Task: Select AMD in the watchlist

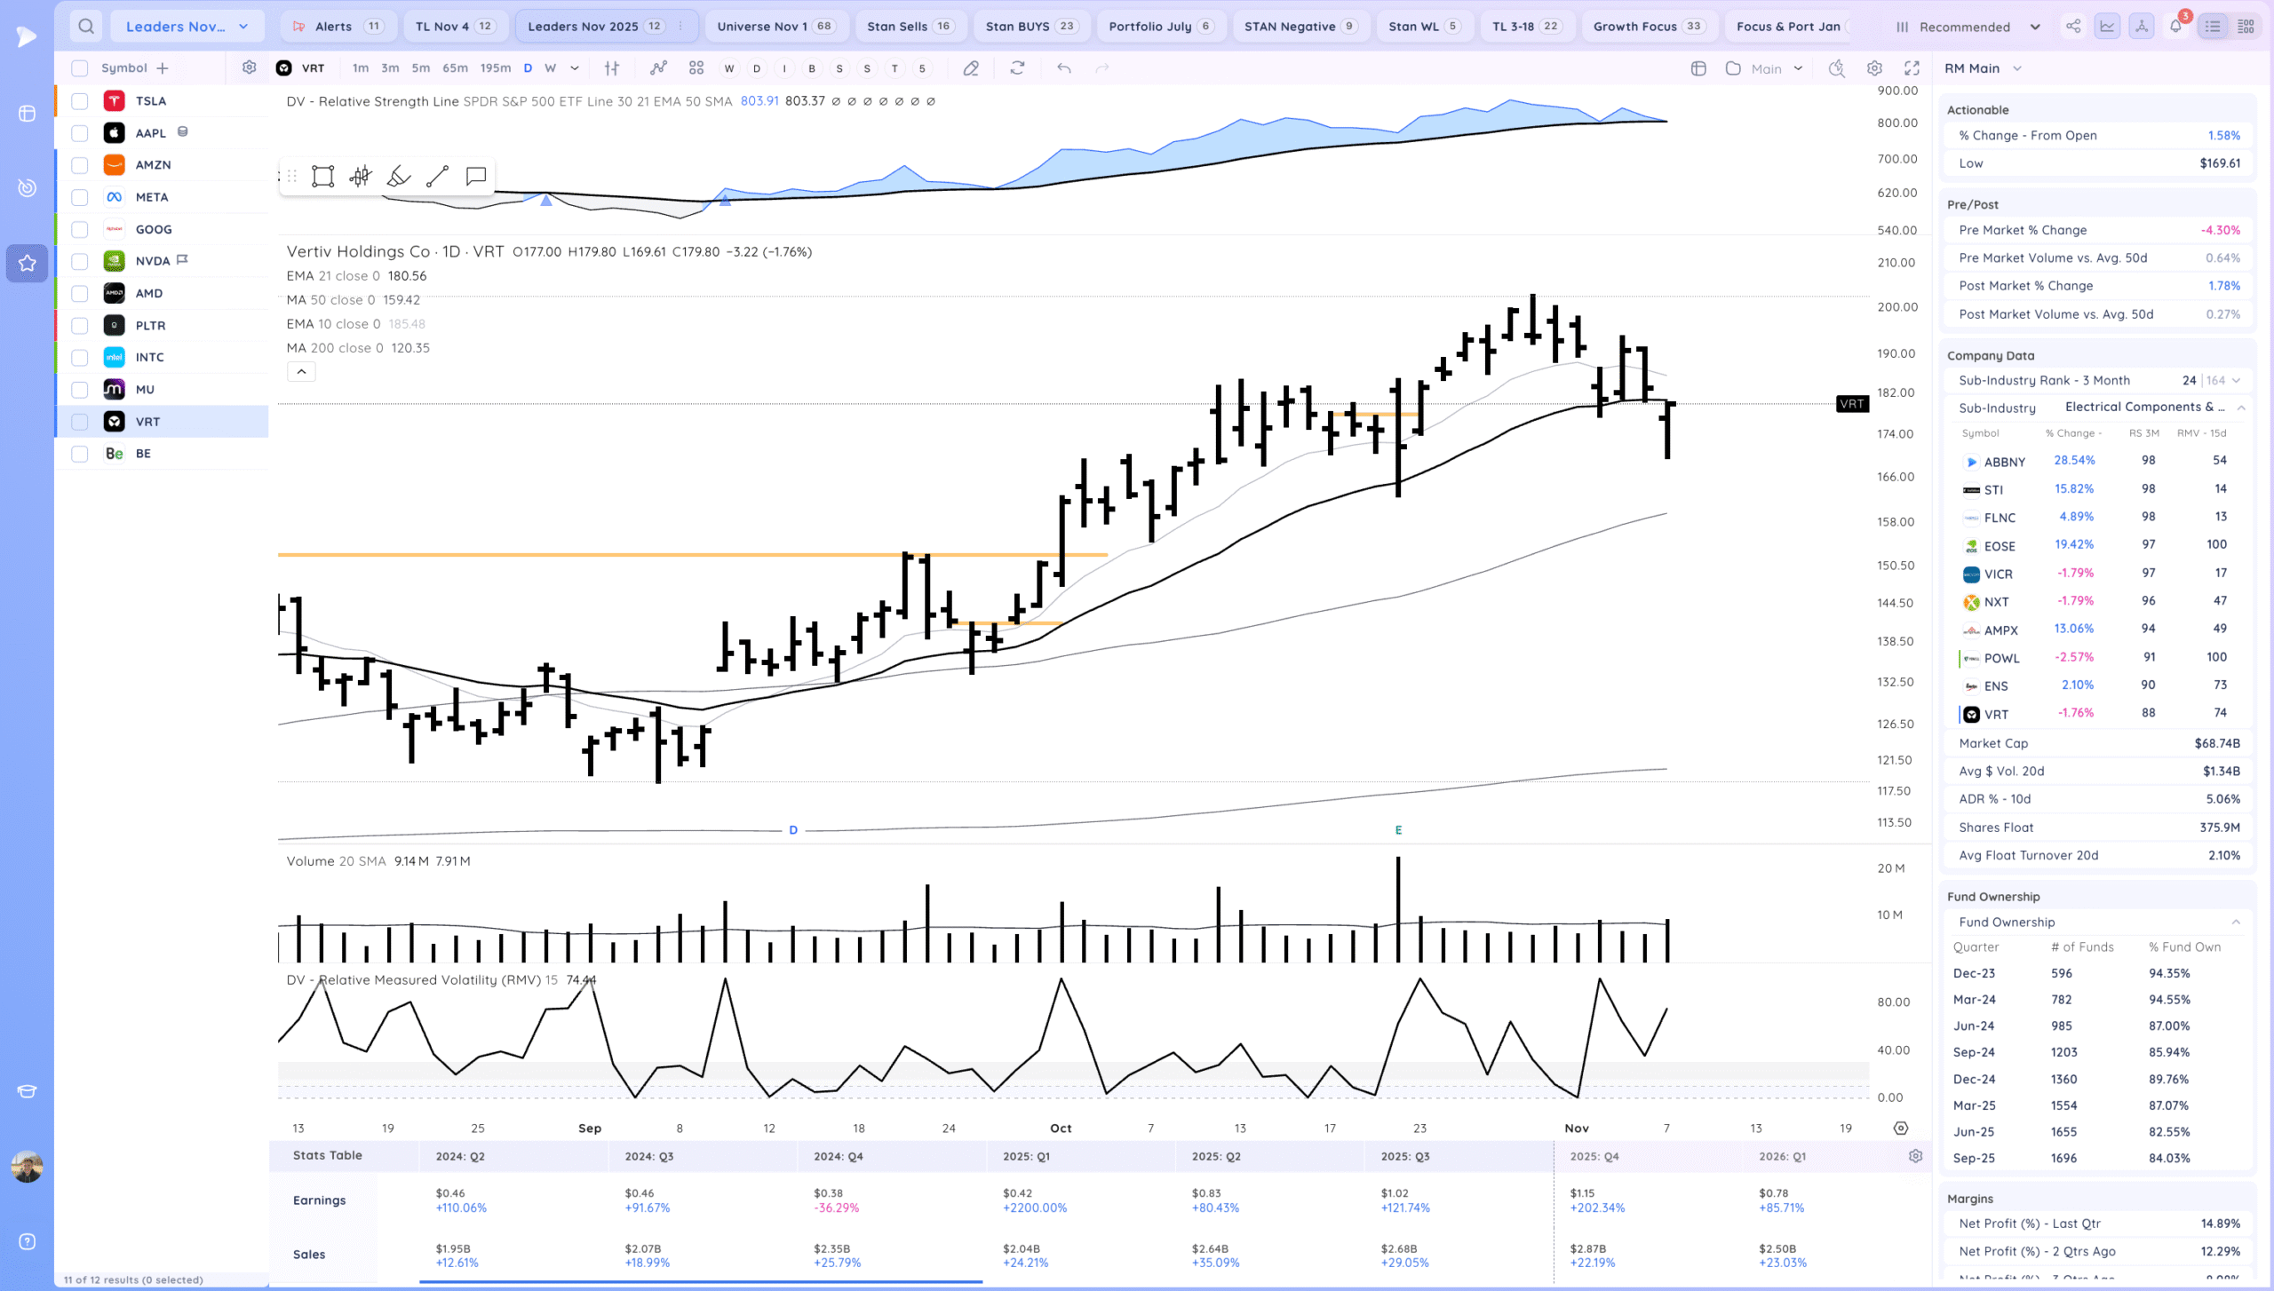Action: 149,293
